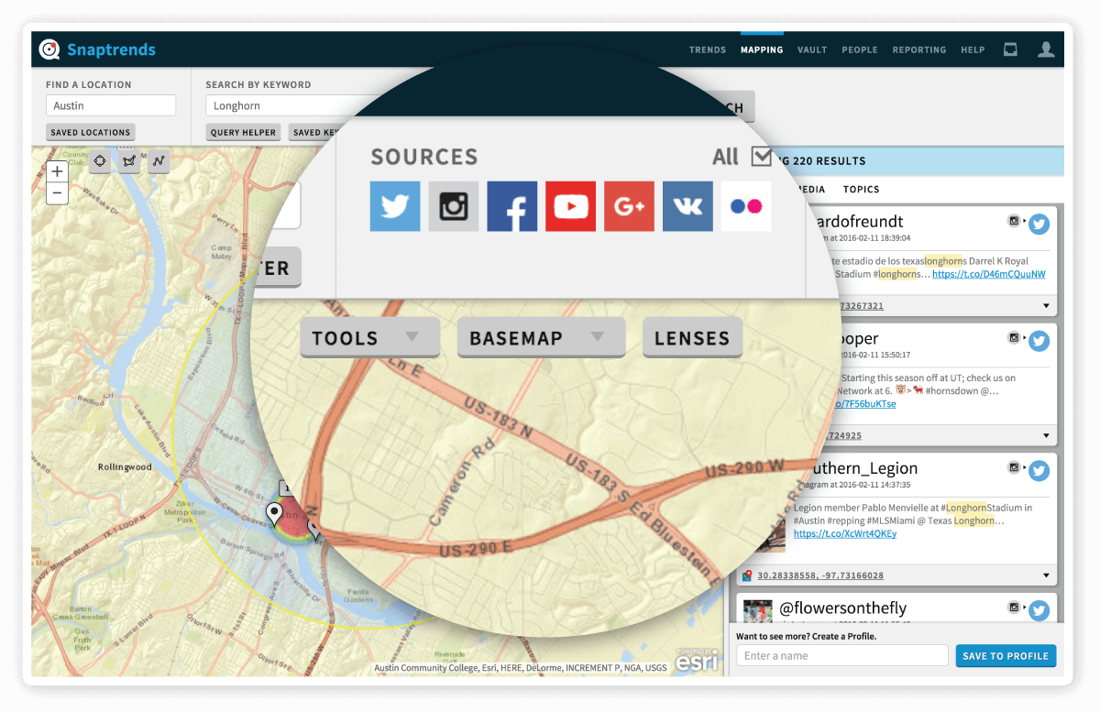Toggle the All sources checkbox

[761, 157]
